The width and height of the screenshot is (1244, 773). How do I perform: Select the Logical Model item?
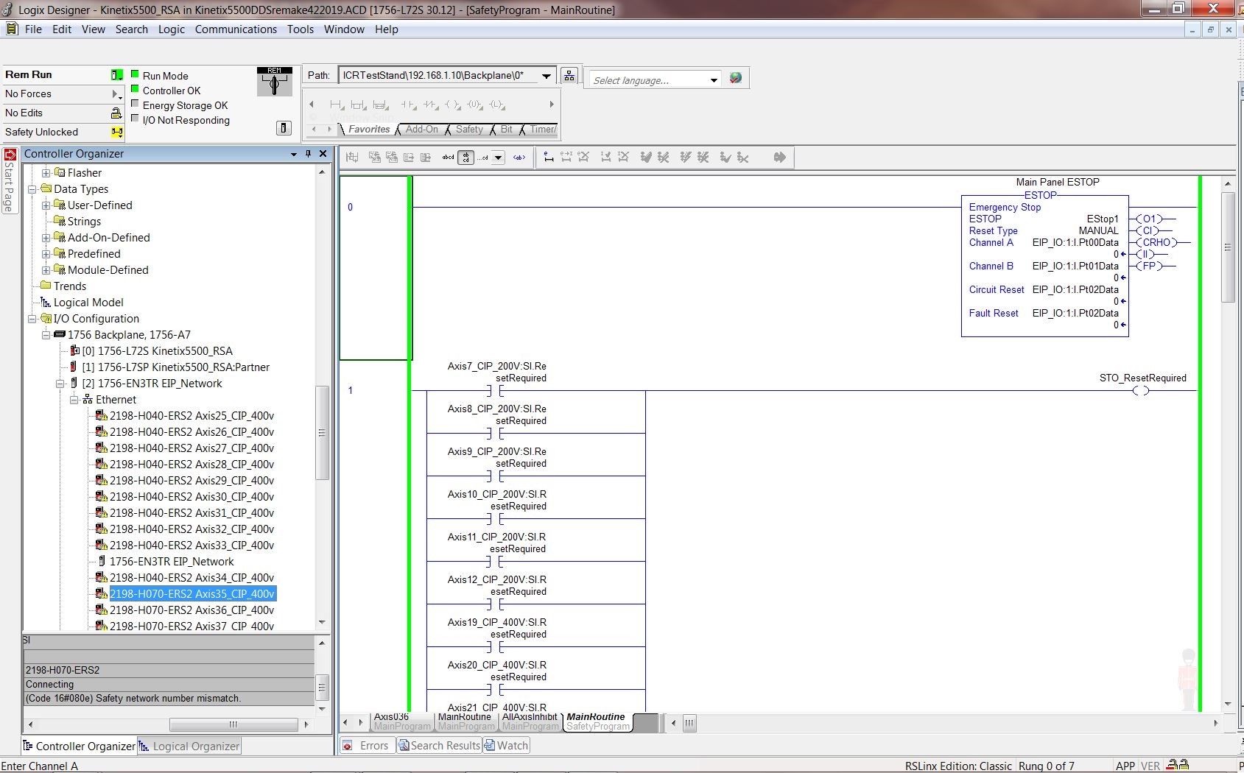[x=88, y=302]
